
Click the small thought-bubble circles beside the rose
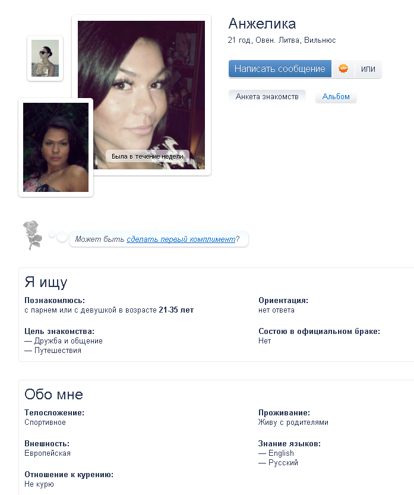[58, 237]
